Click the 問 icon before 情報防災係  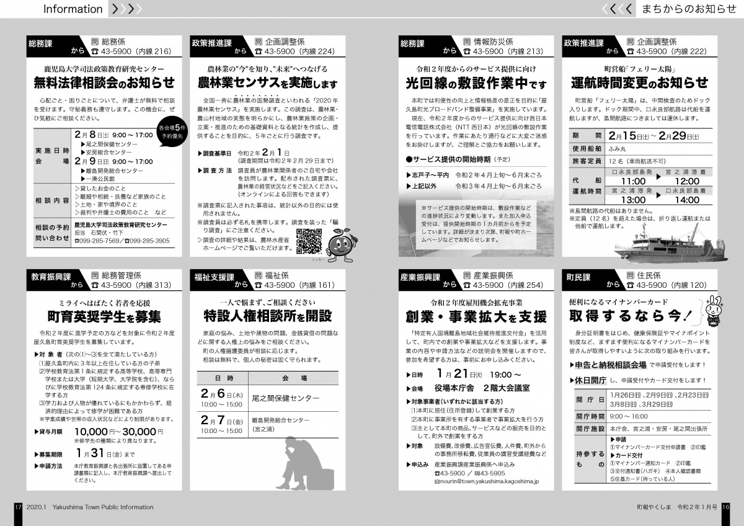467,42
